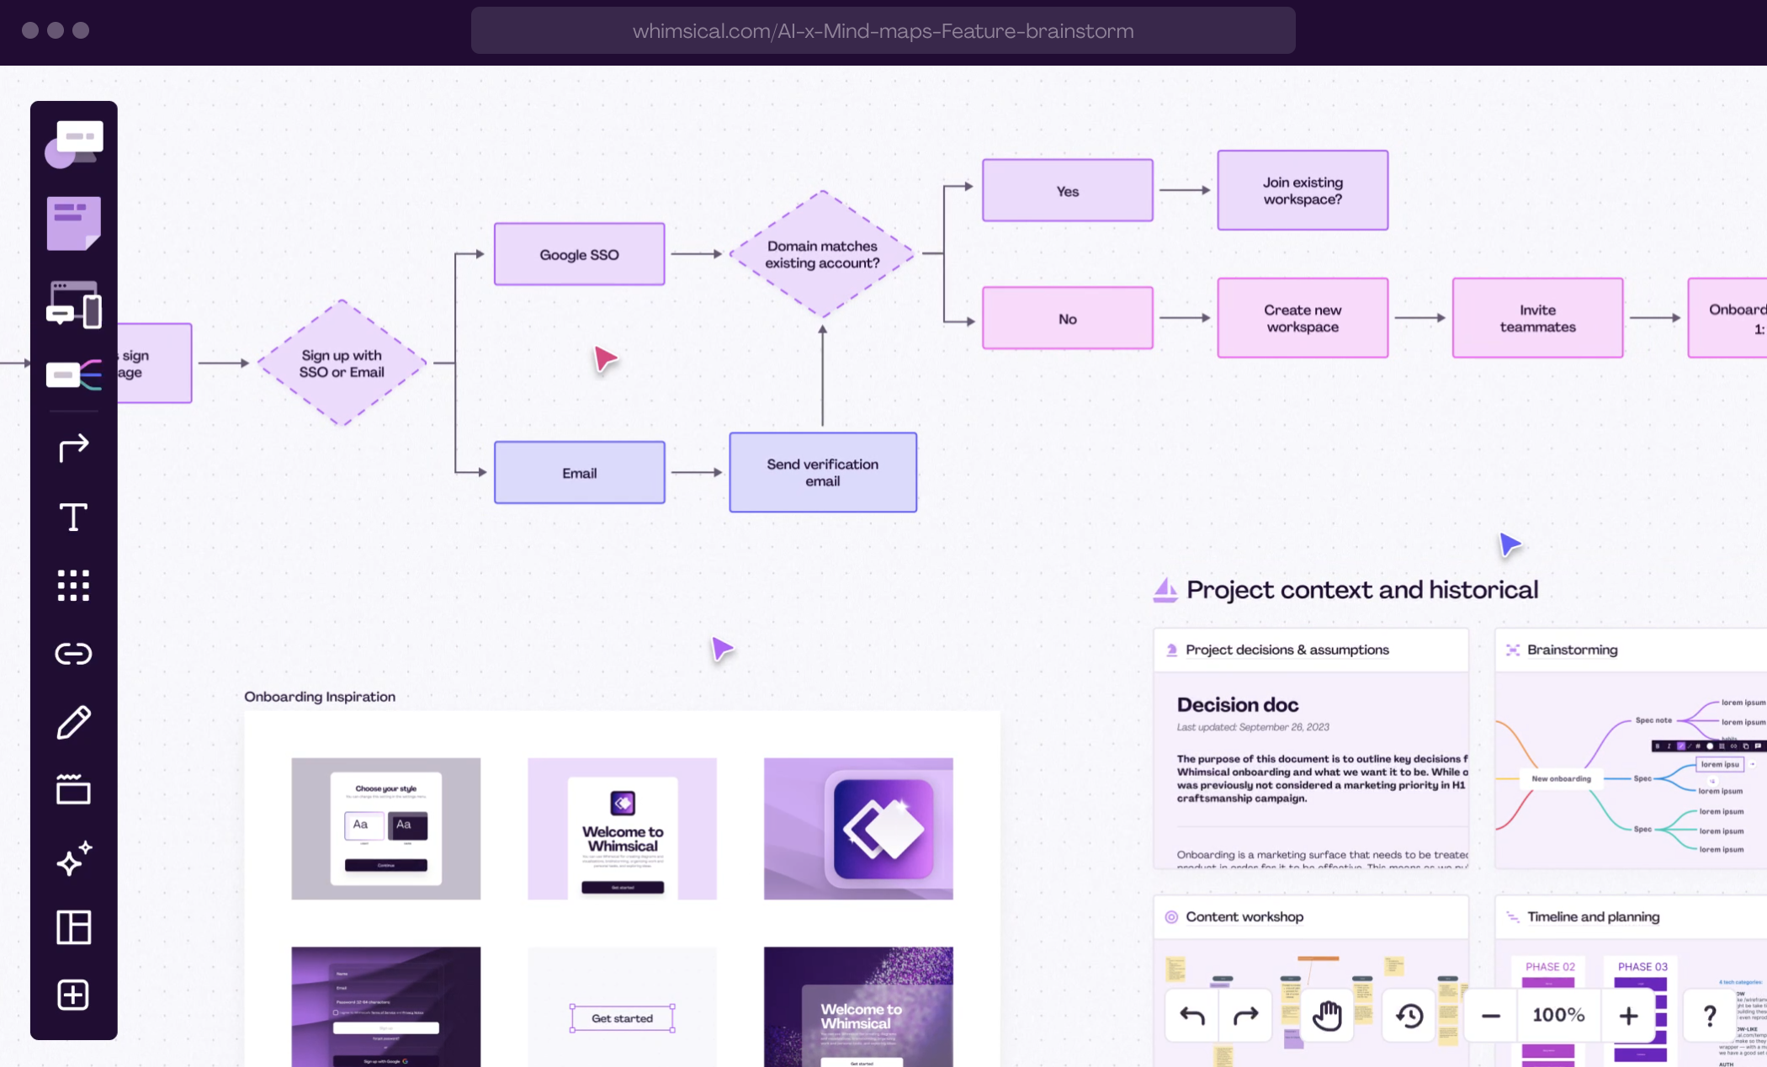Pick the pencil drawing tool

pyautogui.click(x=73, y=722)
